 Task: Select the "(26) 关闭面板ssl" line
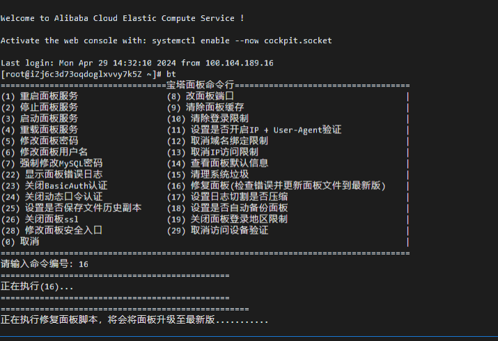pyautogui.click(x=40, y=219)
